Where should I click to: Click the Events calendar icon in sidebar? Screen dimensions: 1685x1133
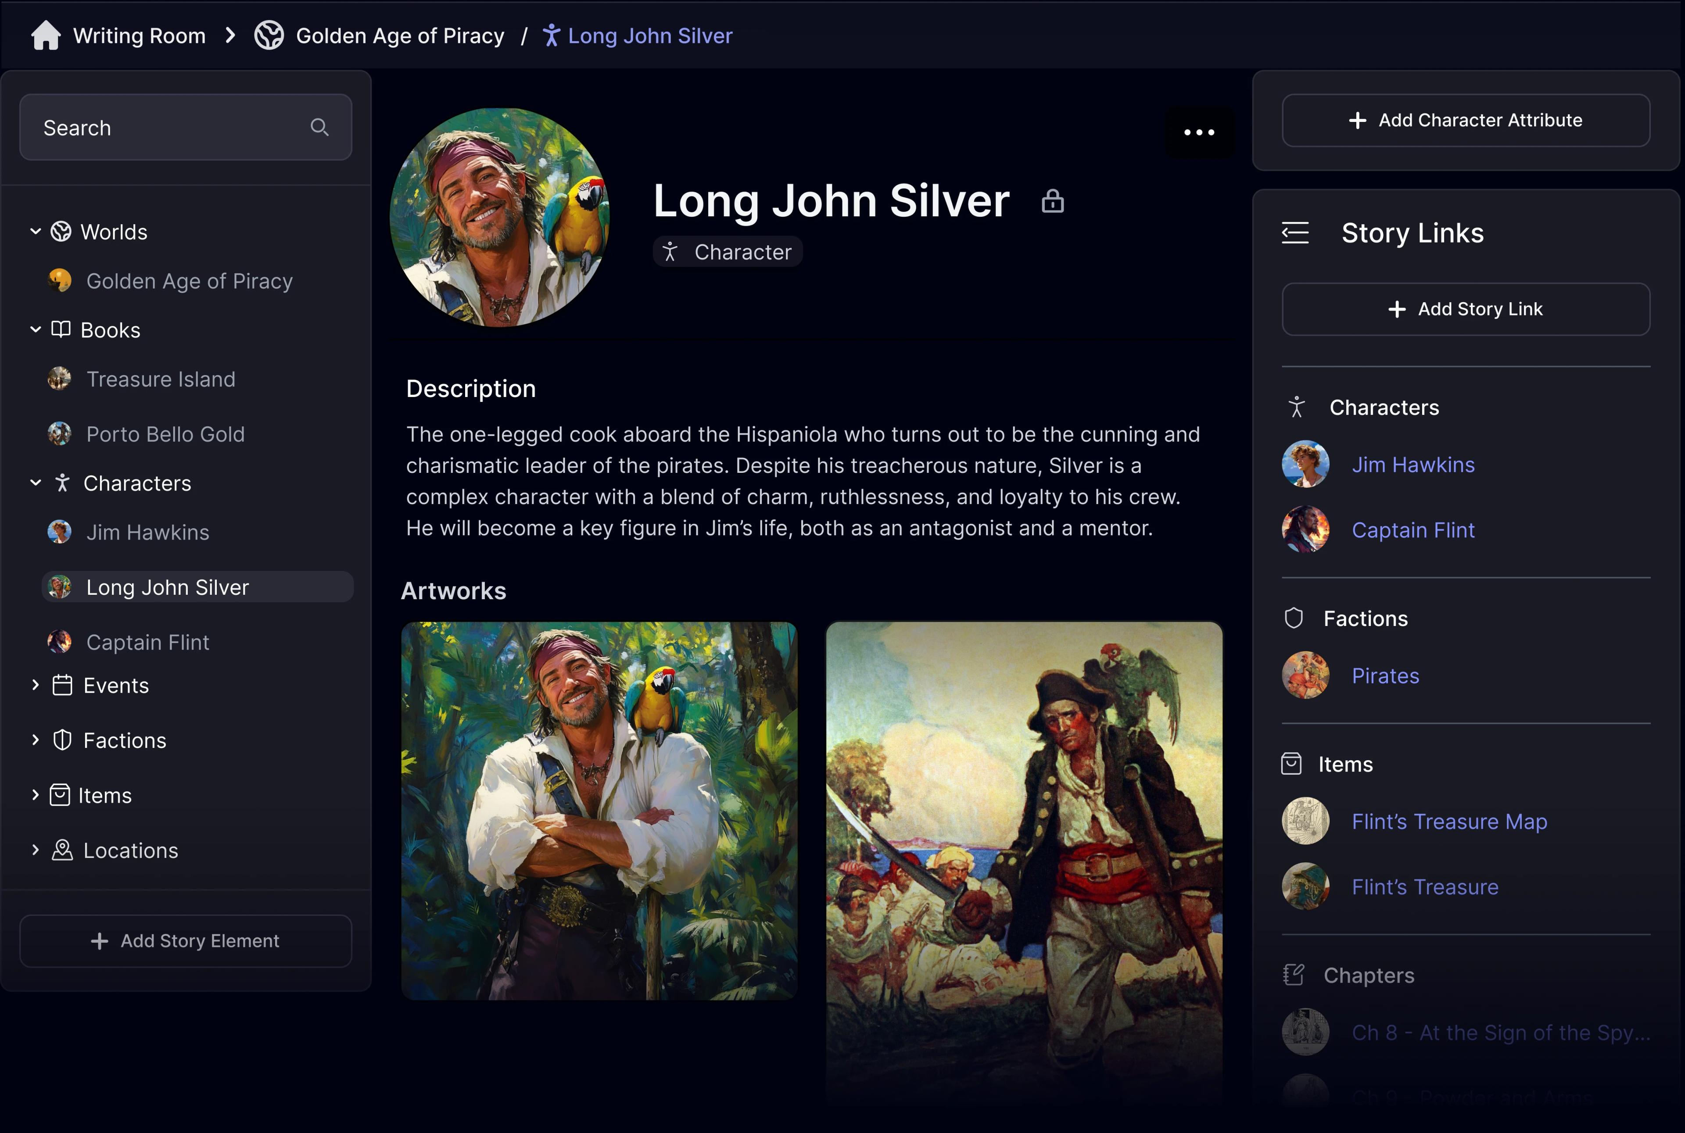pyautogui.click(x=62, y=685)
